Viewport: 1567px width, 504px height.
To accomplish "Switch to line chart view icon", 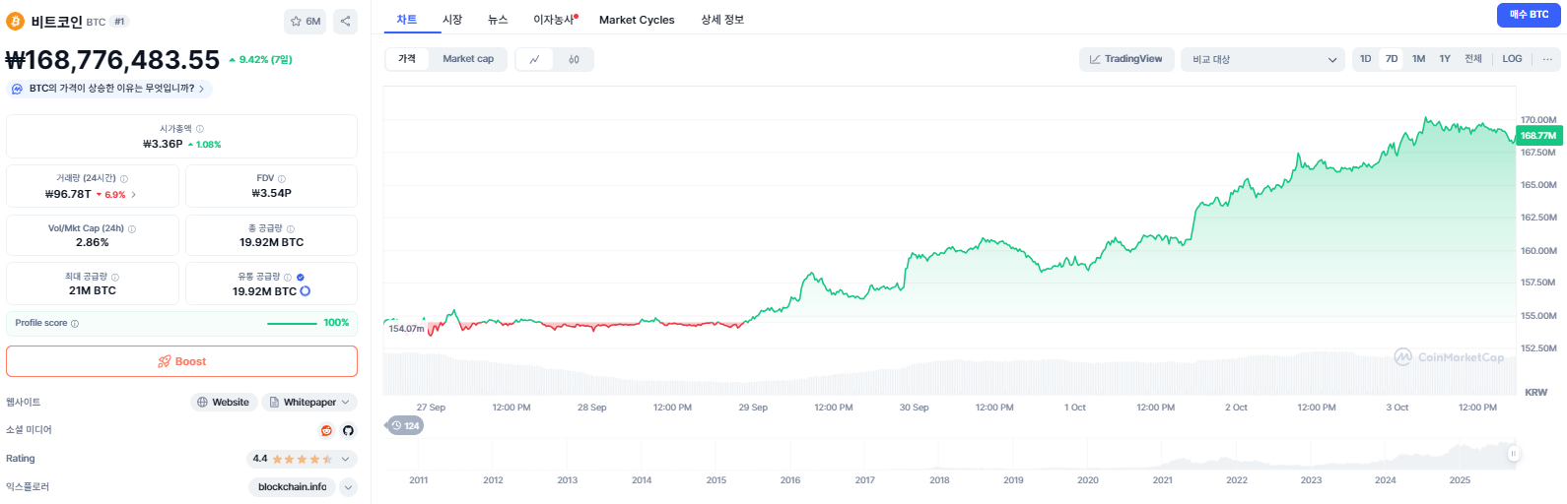I will (534, 59).
